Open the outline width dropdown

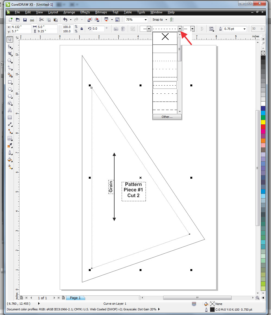(x=244, y=29)
